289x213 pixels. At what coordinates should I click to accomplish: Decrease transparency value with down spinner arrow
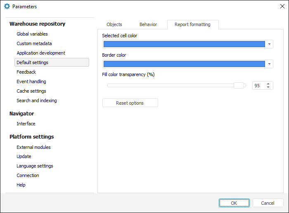click(268, 88)
